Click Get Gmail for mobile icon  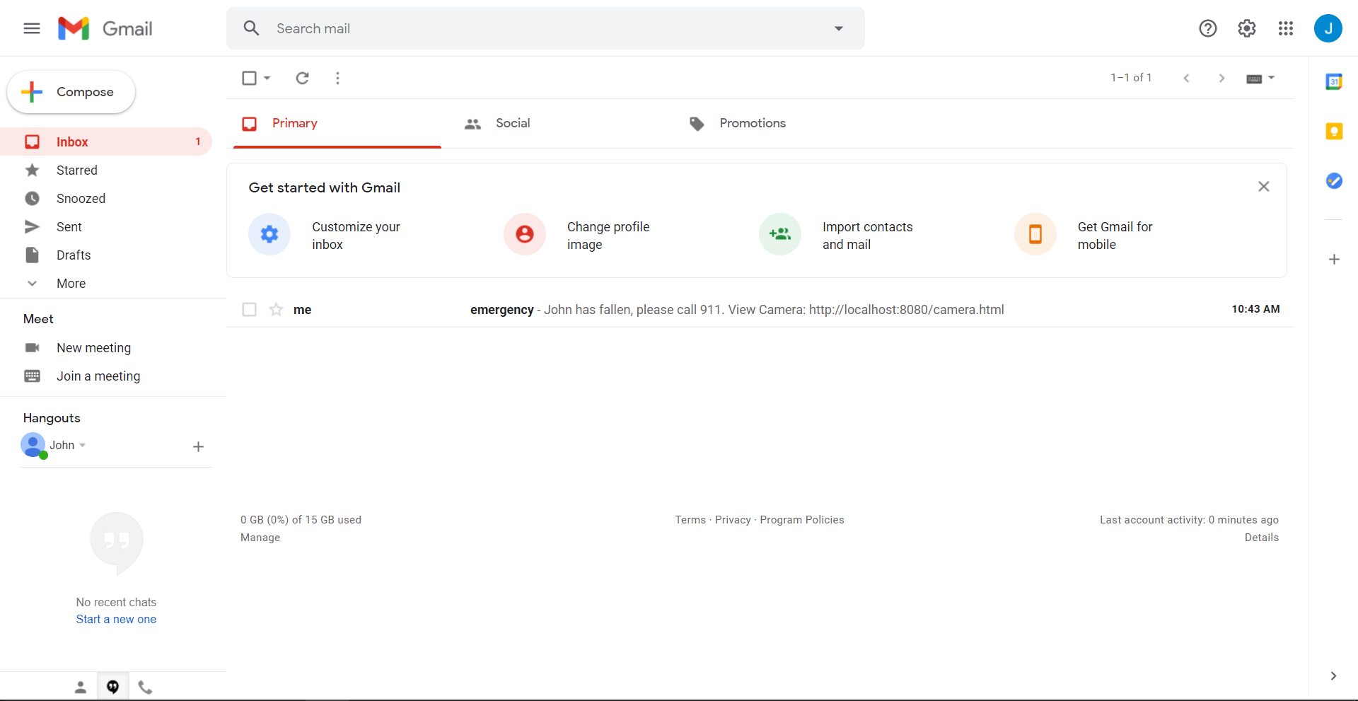tap(1035, 234)
